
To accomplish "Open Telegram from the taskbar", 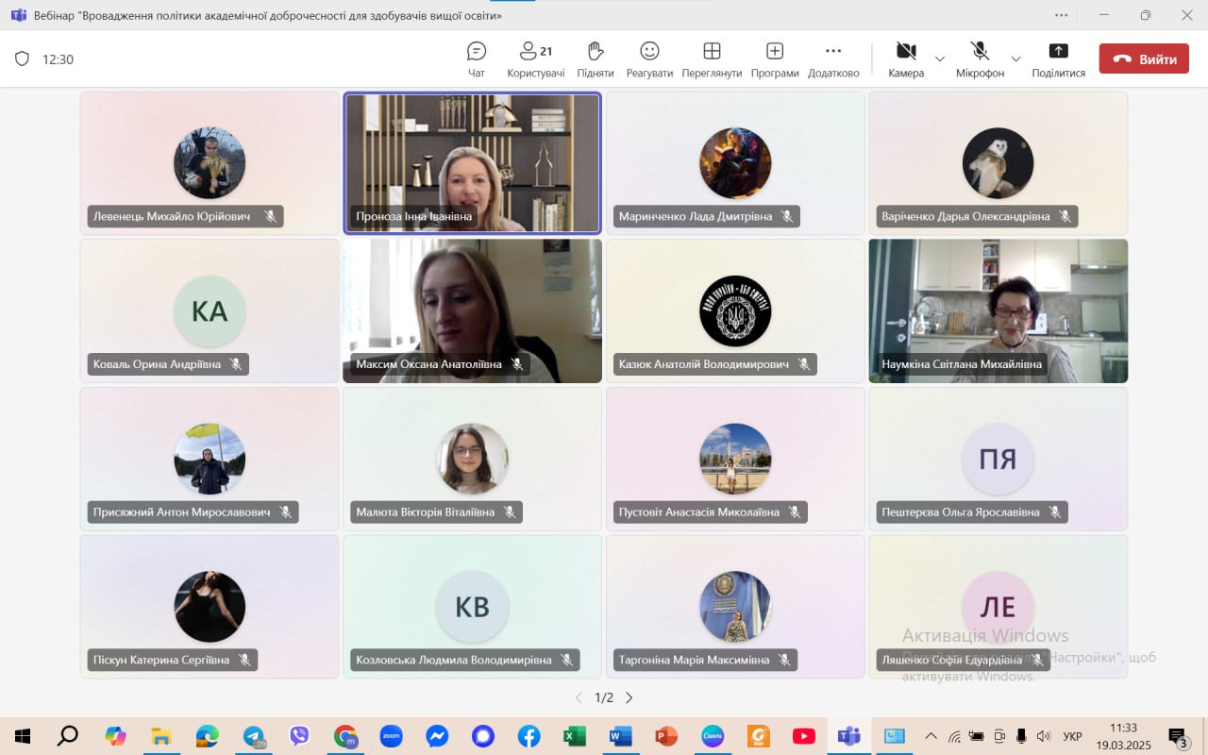I will point(254,736).
